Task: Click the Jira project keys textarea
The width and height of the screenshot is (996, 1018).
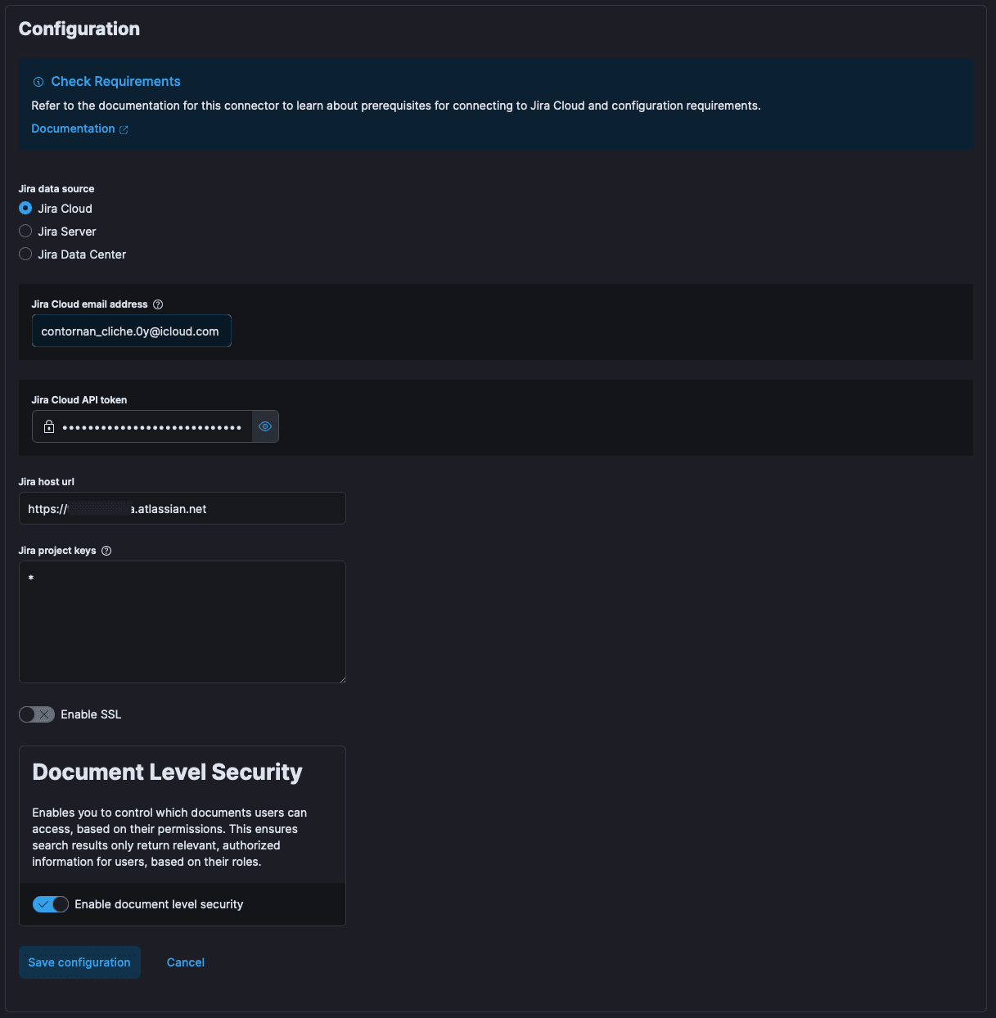Action: (182, 622)
